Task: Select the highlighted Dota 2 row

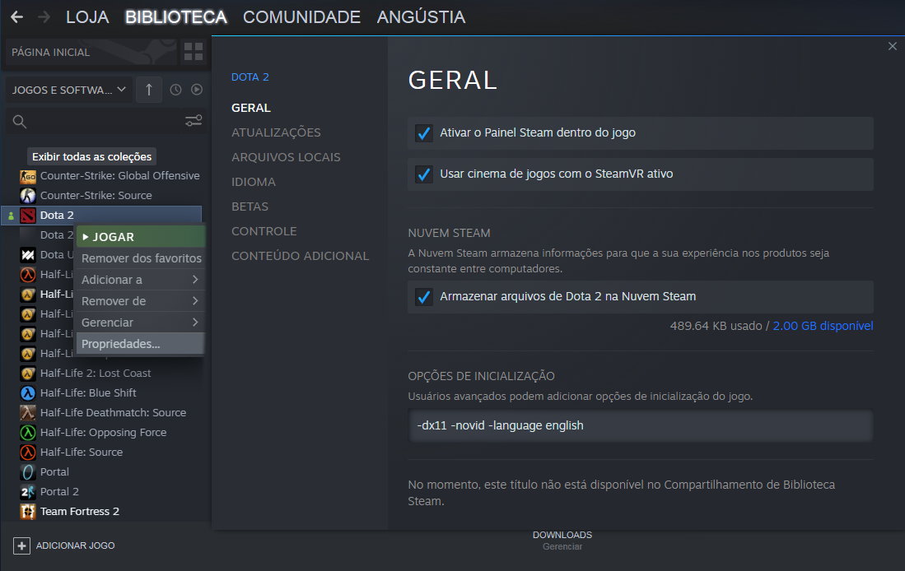Action: click(x=101, y=215)
